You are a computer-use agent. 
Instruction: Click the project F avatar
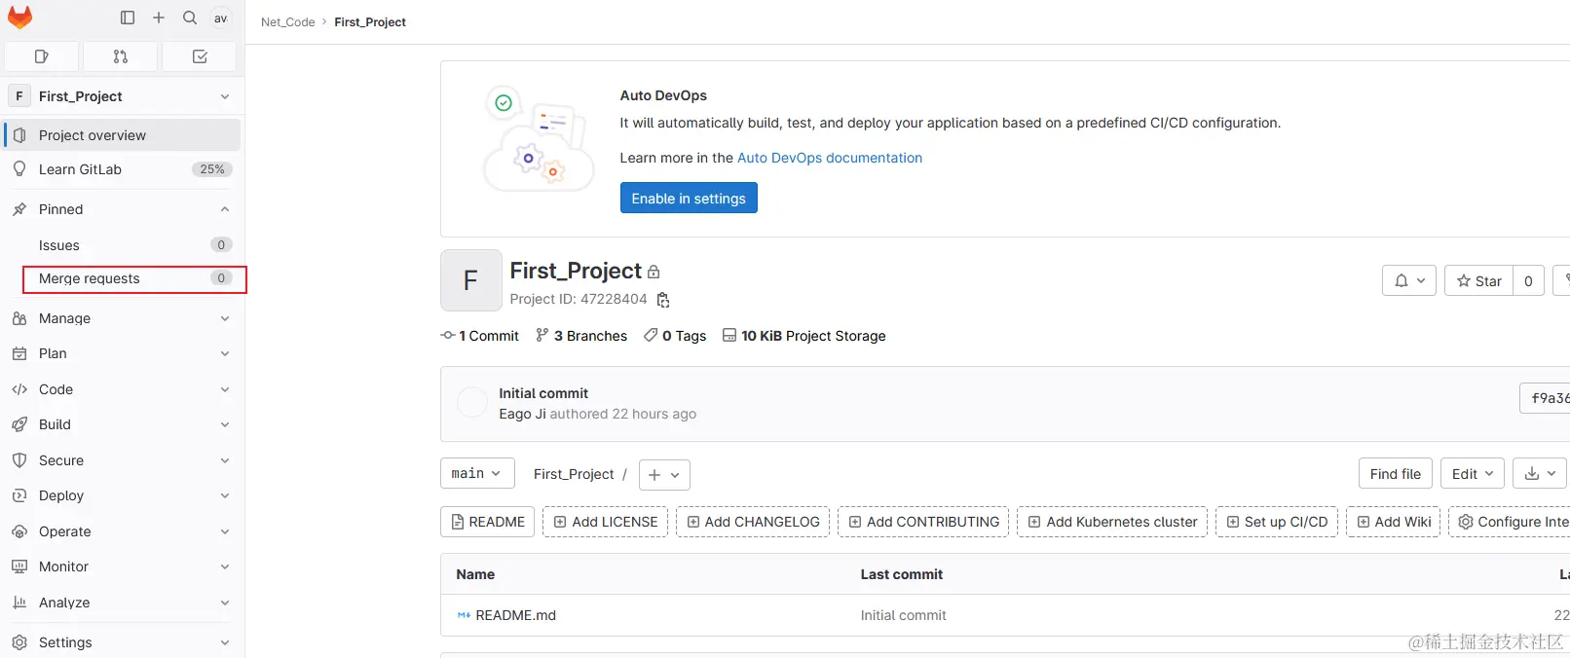pos(471,280)
